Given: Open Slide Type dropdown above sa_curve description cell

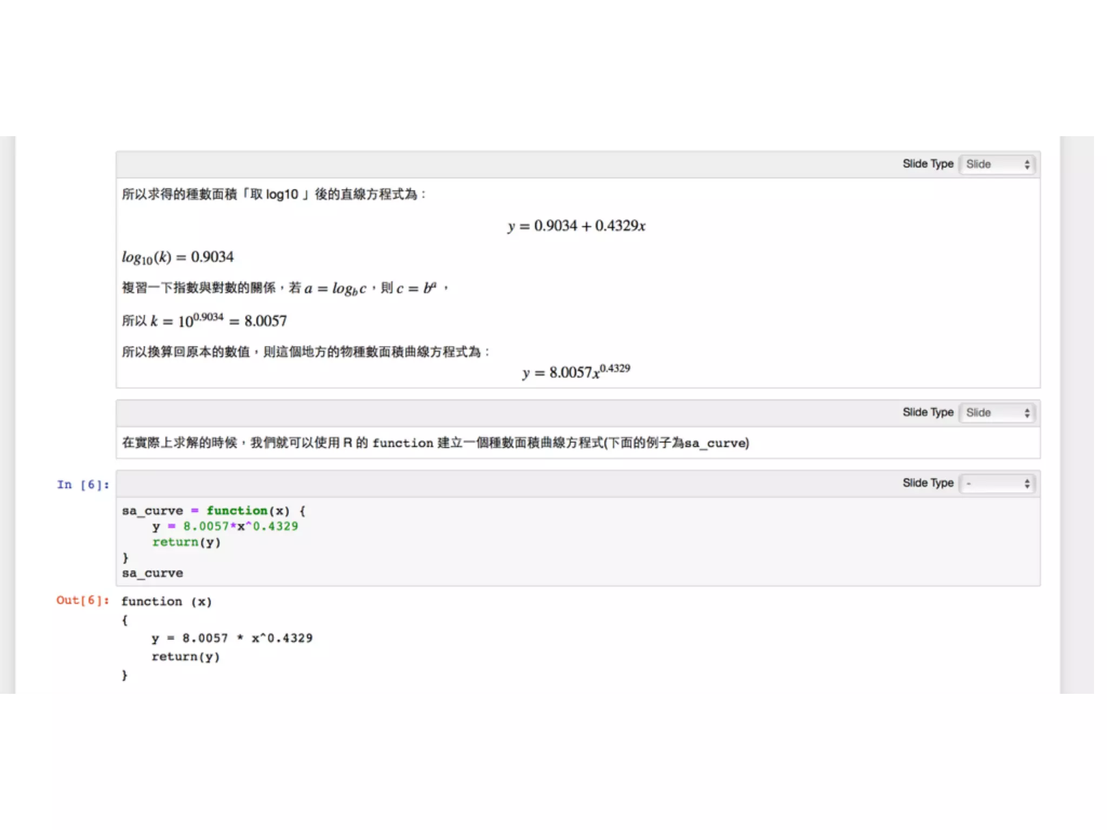Looking at the screenshot, I should click(997, 413).
